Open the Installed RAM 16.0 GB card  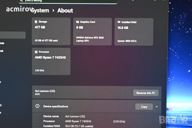pyautogui.click(x=134, y=32)
